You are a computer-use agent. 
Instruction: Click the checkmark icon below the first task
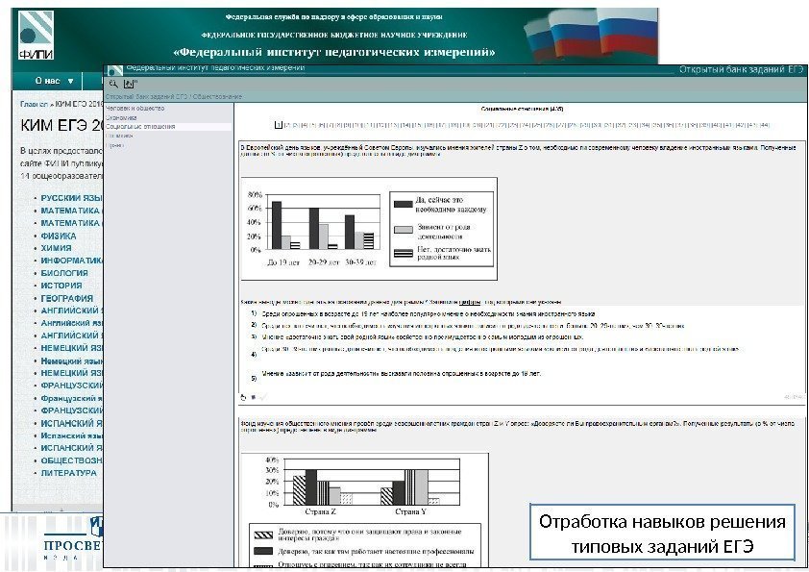262,397
